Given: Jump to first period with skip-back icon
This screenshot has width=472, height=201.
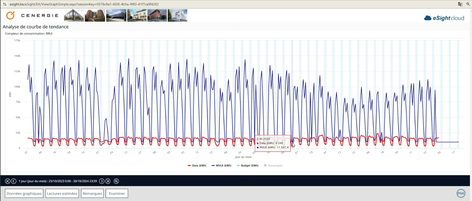Looking at the screenshot, I should (x=8, y=181).
